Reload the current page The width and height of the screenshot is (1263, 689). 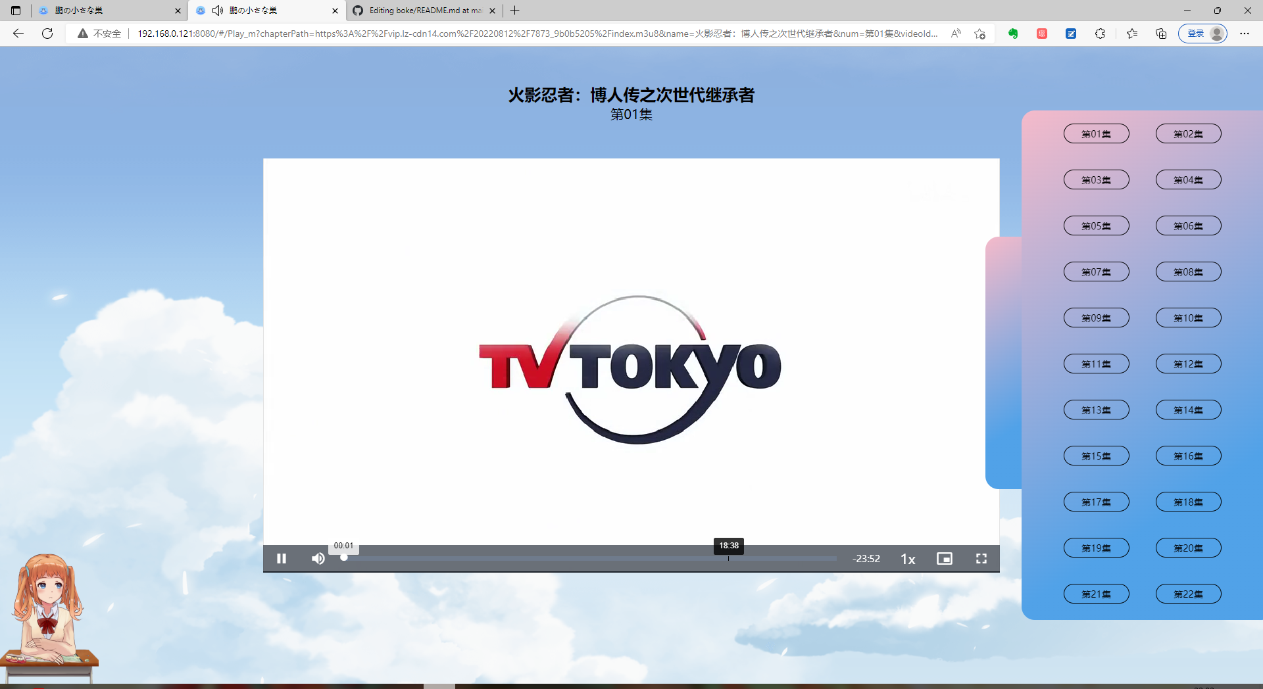click(47, 34)
